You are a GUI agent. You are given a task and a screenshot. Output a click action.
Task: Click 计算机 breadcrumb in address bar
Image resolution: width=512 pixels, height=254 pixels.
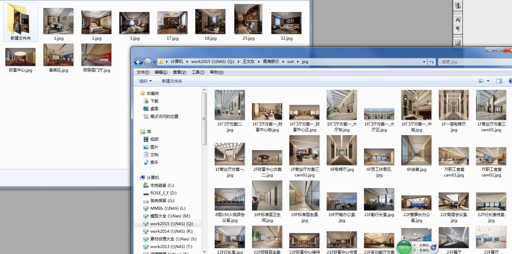click(x=177, y=62)
